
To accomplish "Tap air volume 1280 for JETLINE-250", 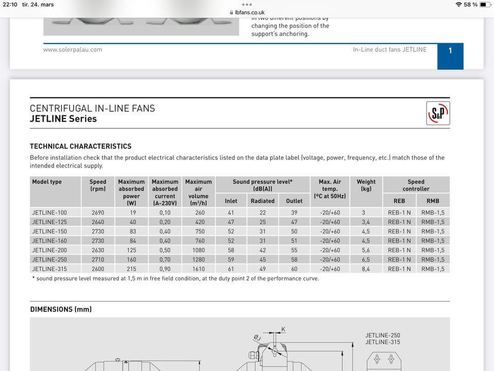I will pyautogui.click(x=199, y=259).
